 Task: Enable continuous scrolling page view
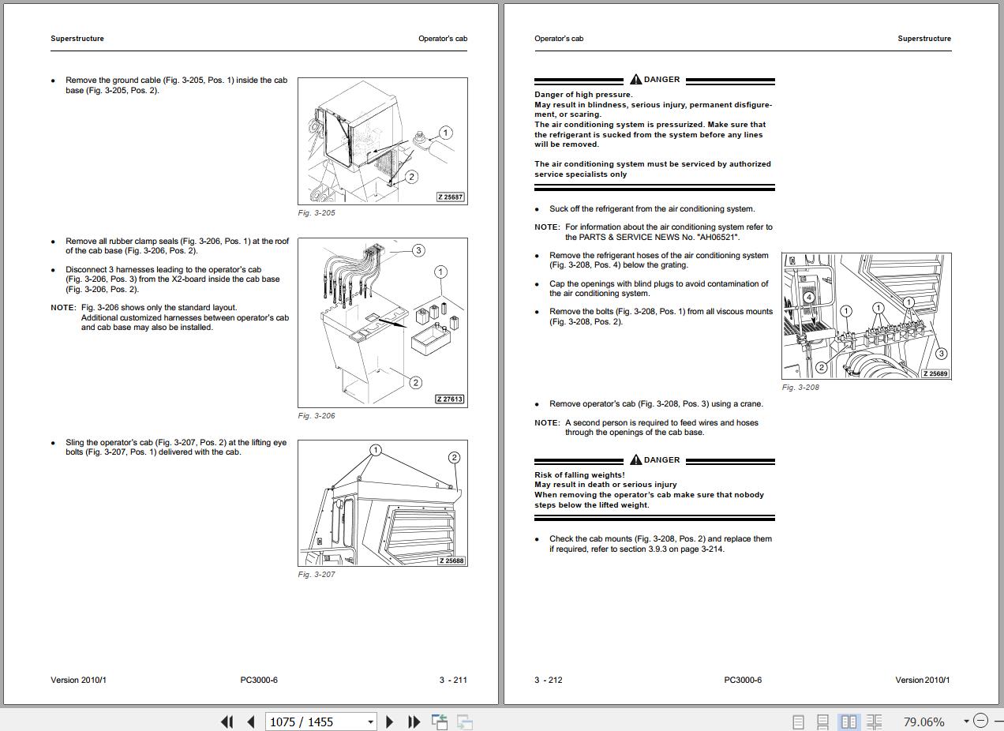pos(822,722)
